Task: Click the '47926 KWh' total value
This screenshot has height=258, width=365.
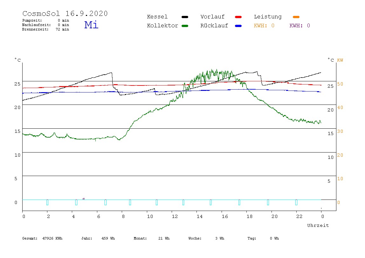Action: coord(52,238)
